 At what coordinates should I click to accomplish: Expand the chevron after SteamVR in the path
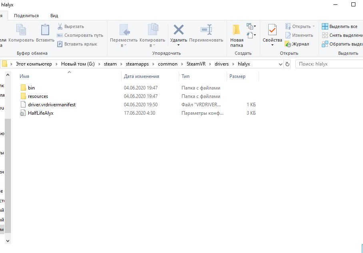pyautogui.click(x=210, y=64)
